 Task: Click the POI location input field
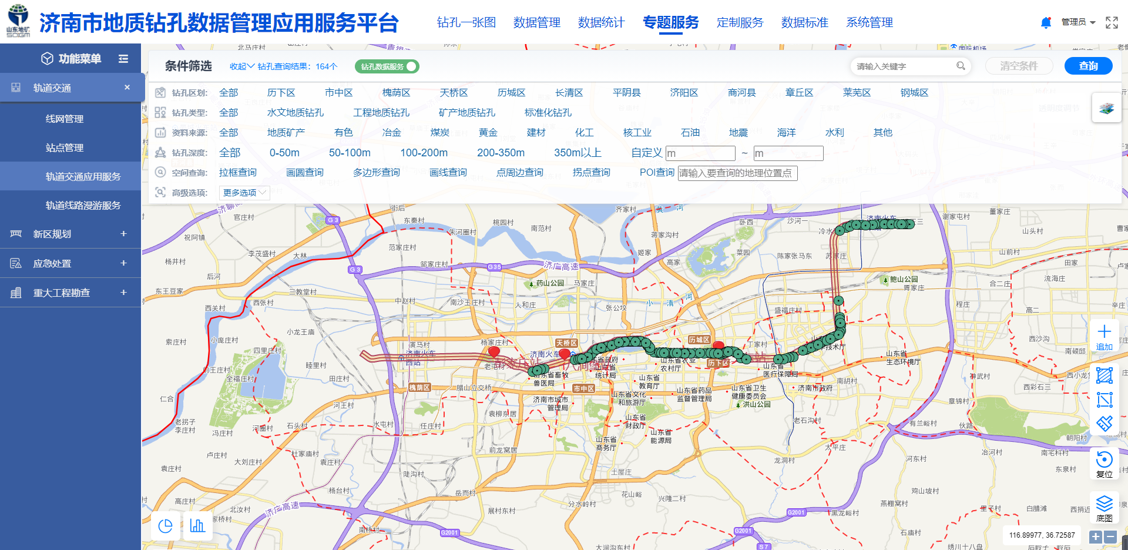737,173
